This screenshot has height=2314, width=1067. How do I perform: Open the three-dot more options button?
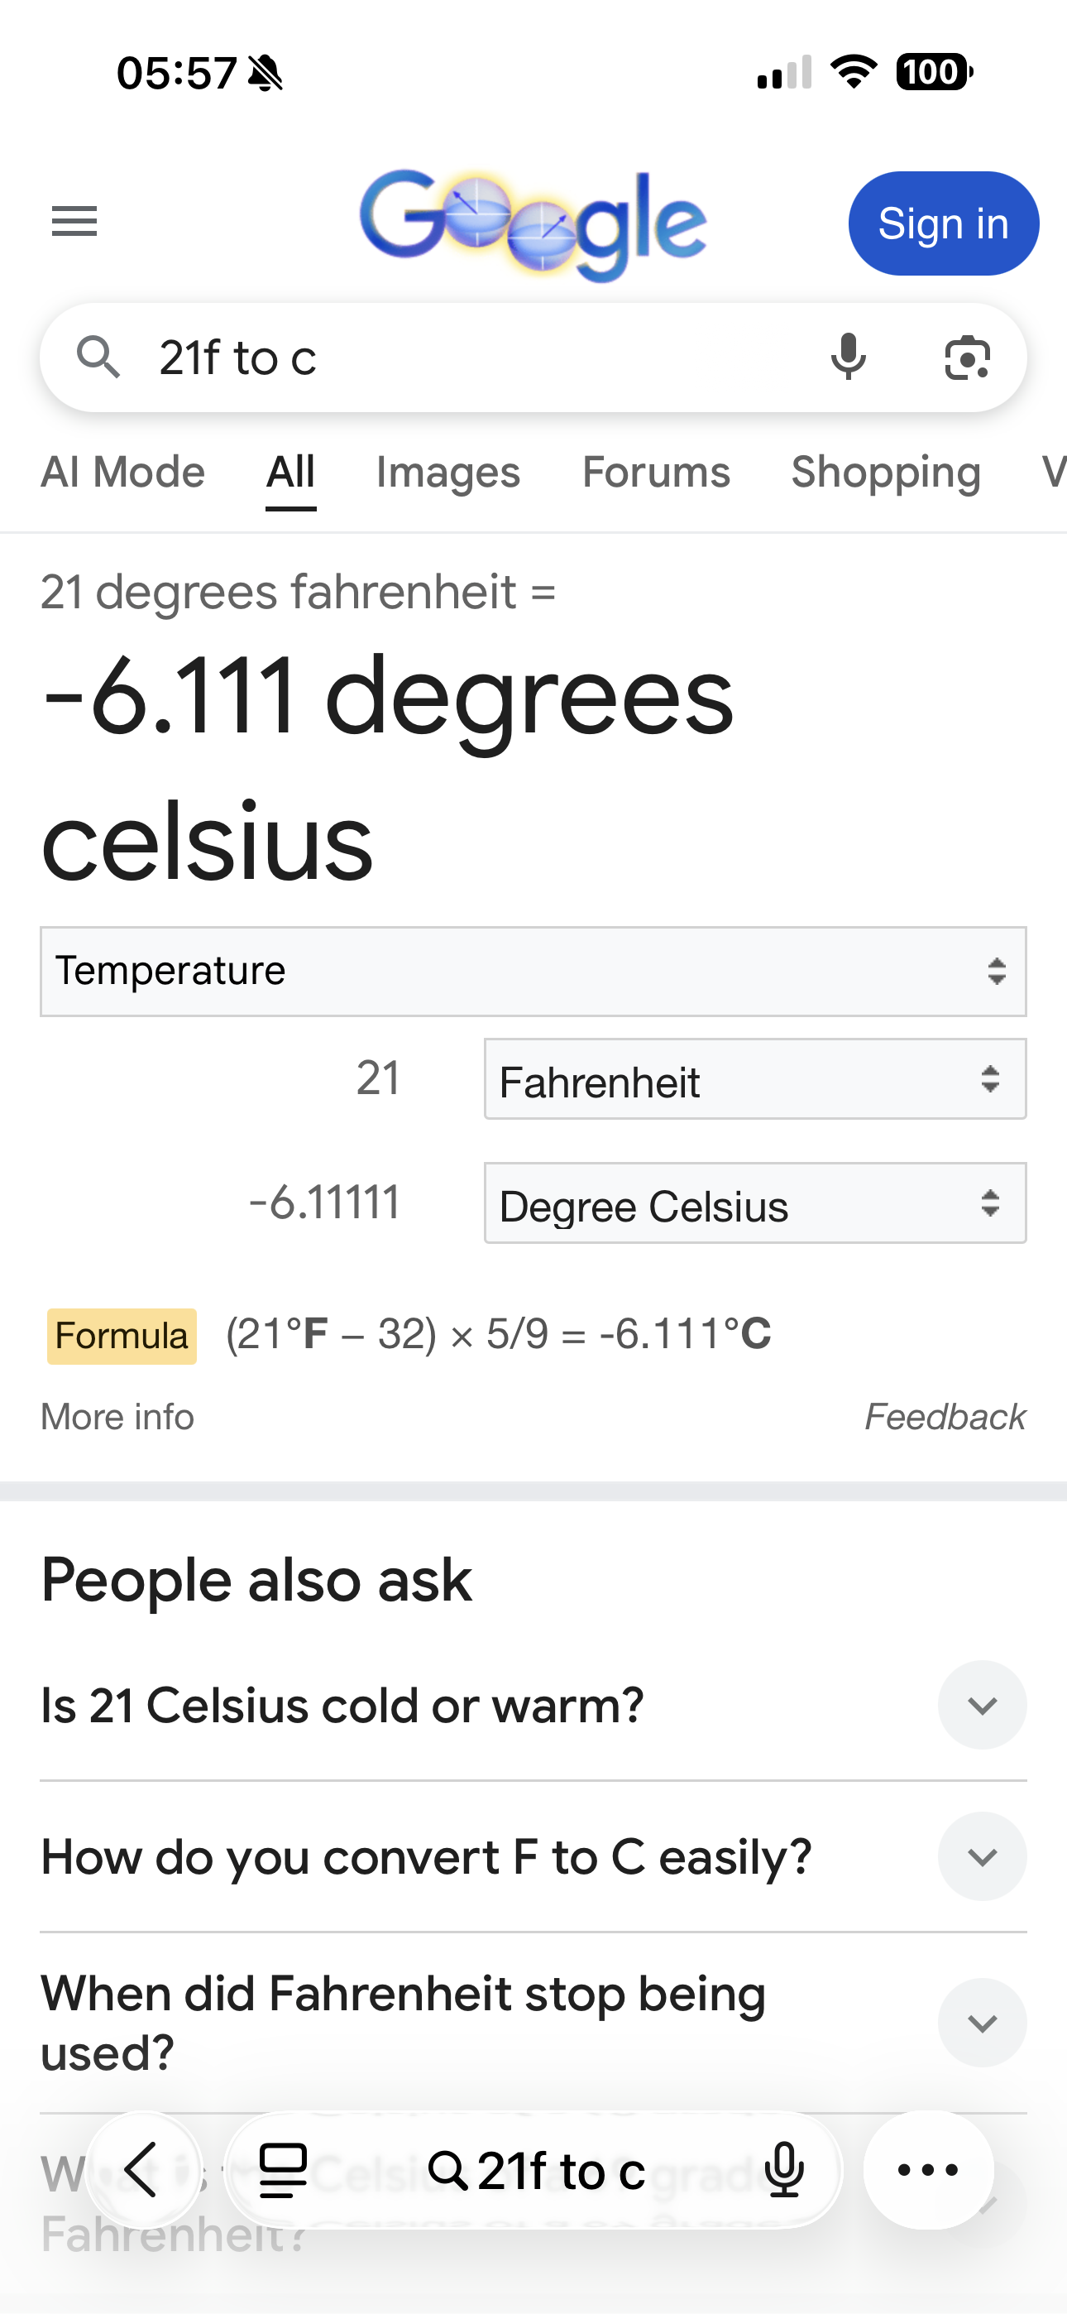coord(928,2170)
